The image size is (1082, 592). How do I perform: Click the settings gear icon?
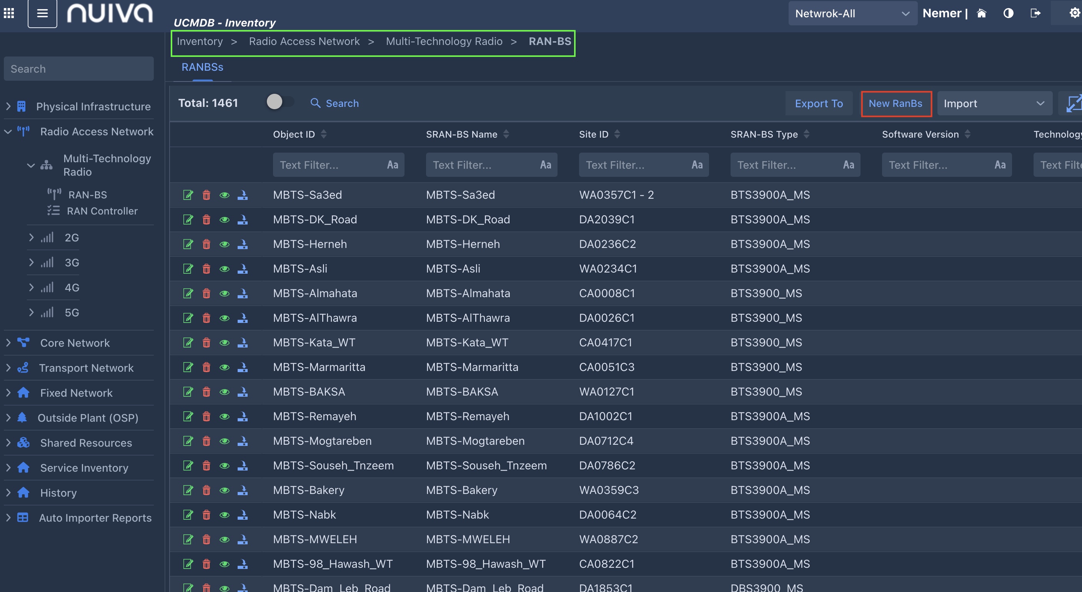pyautogui.click(x=1074, y=13)
